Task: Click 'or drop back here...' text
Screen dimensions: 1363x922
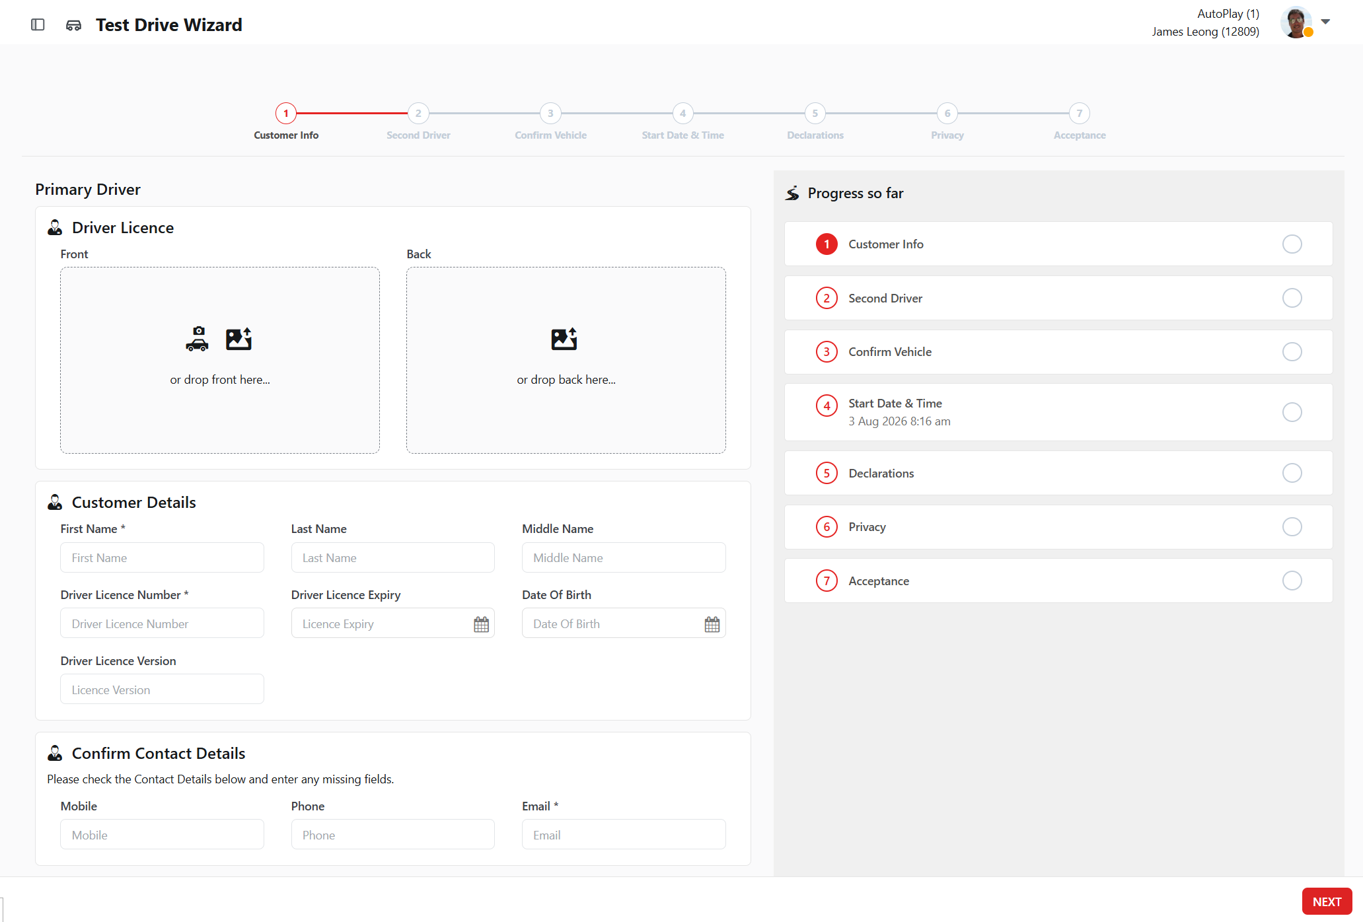Action: point(566,380)
